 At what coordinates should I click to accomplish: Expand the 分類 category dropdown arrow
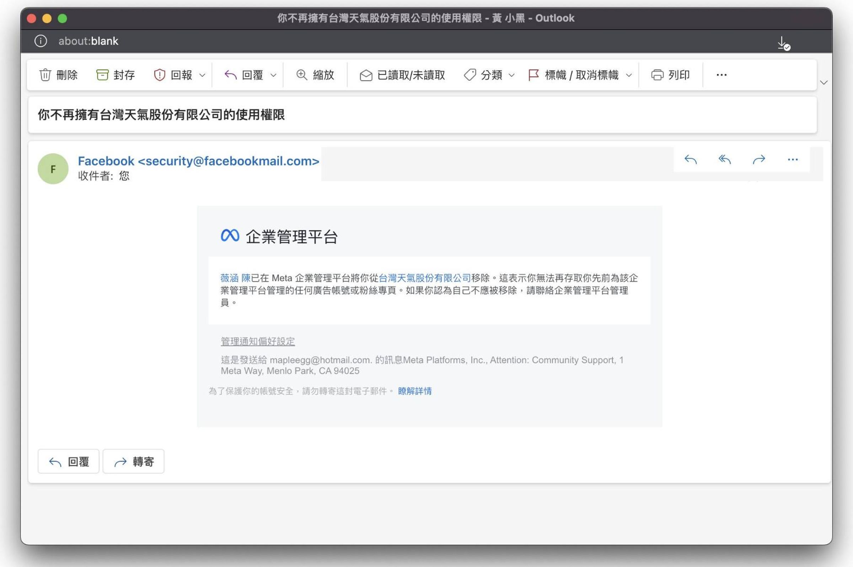[511, 75]
